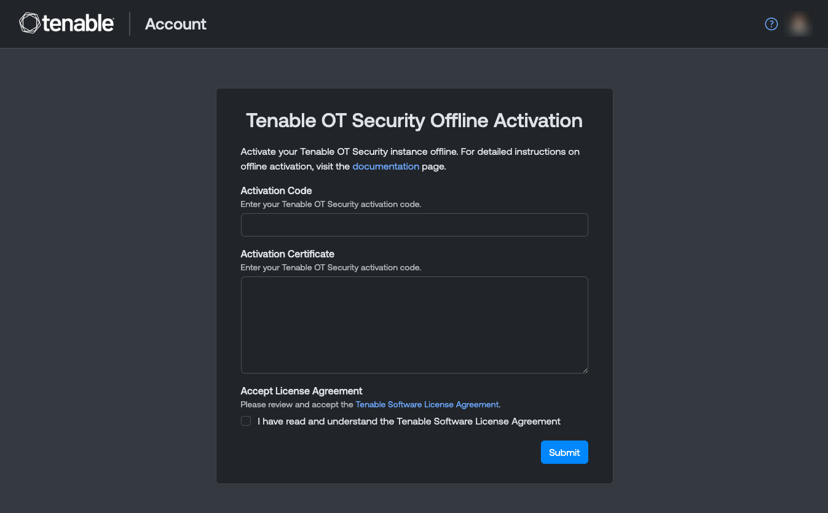
Task: Click the Tenable hexagon logo icon
Action: pyautogui.click(x=30, y=24)
